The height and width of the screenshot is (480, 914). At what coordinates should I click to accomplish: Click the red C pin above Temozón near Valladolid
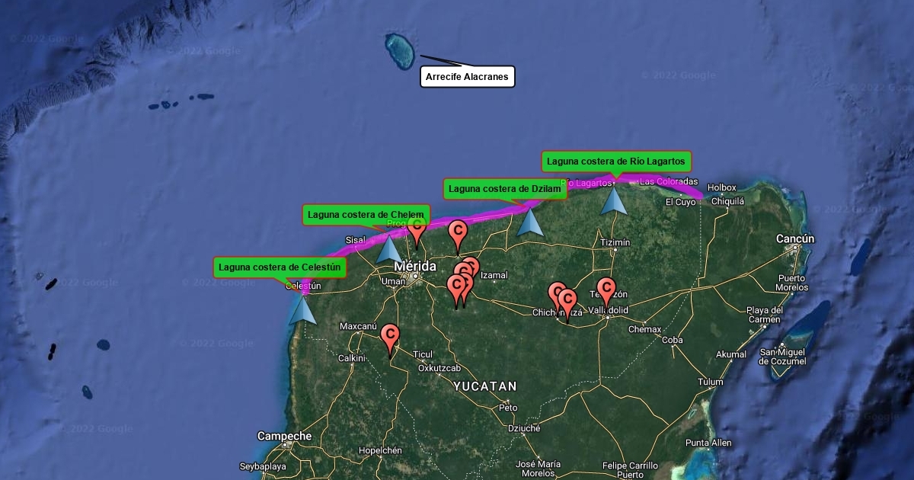pos(606,293)
